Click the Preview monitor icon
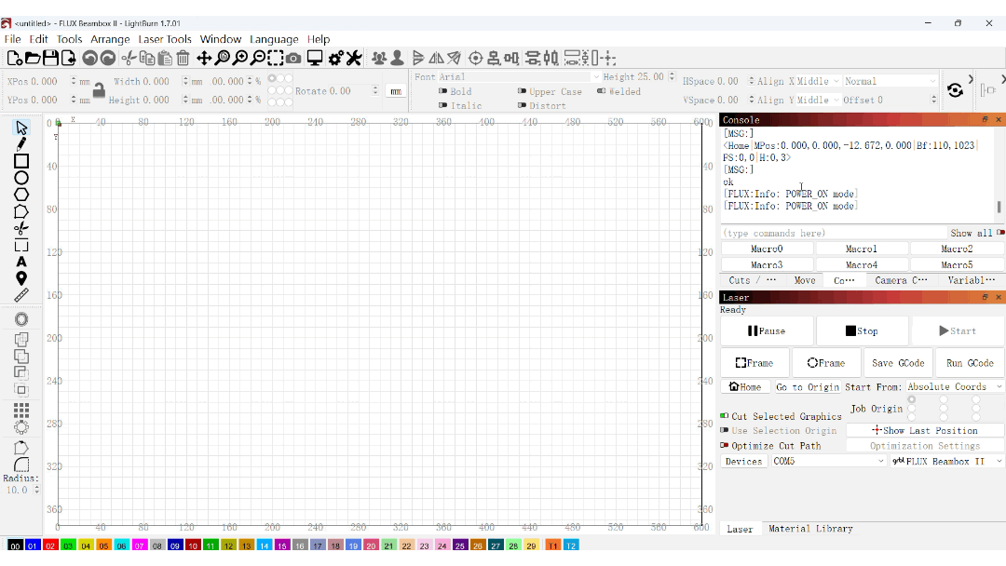1006x566 pixels. [x=315, y=59]
